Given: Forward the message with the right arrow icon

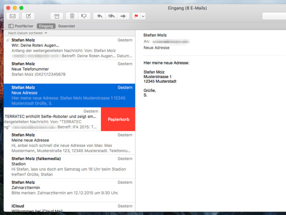Looking at the screenshot, I should [123, 16].
